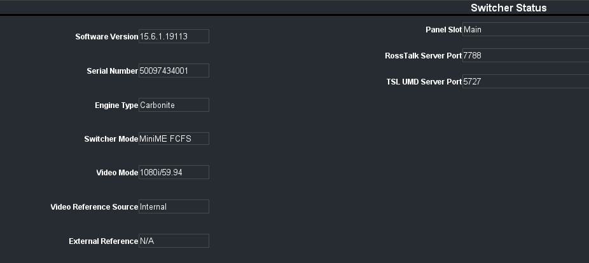Click the External Reference N/A field
This screenshot has width=589, height=263.
(x=174, y=241)
